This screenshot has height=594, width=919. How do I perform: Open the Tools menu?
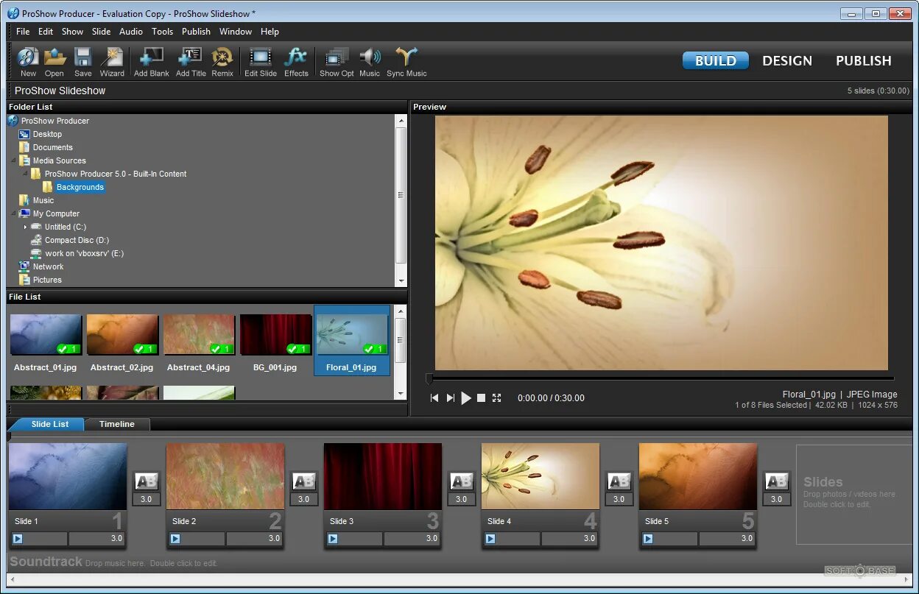[x=162, y=32]
